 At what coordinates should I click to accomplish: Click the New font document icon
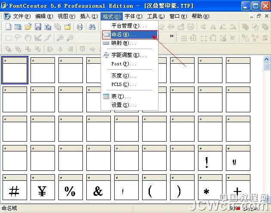(x=8, y=27)
